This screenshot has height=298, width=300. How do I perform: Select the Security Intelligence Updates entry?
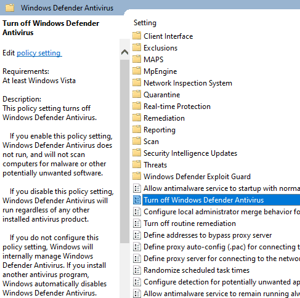tap(190, 153)
